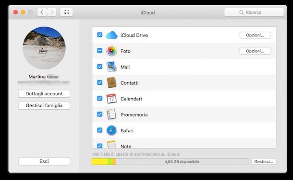Screen dimensions: 293x180
Task: Show all preferences grid icon
Action: [x=66, y=12]
